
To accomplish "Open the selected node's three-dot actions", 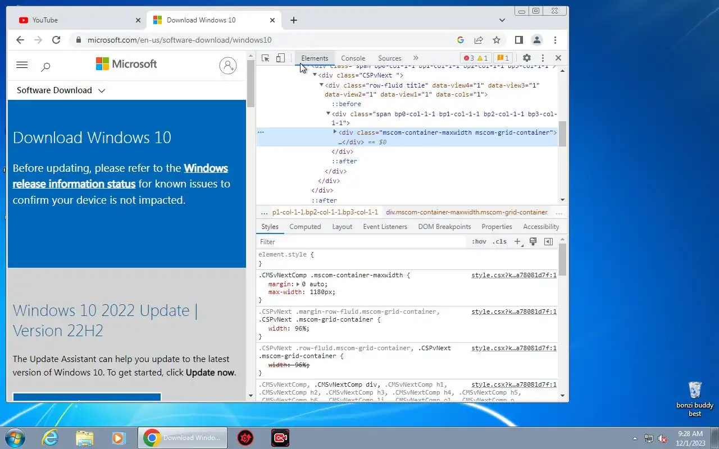I will (261, 132).
